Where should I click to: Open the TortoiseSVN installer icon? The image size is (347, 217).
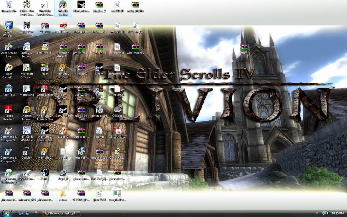click(x=81, y=154)
